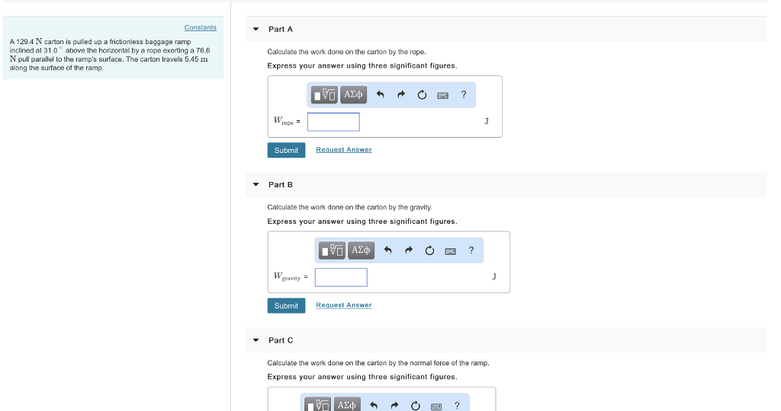
Task: Reset the Part A answer field
Action: tap(422, 95)
